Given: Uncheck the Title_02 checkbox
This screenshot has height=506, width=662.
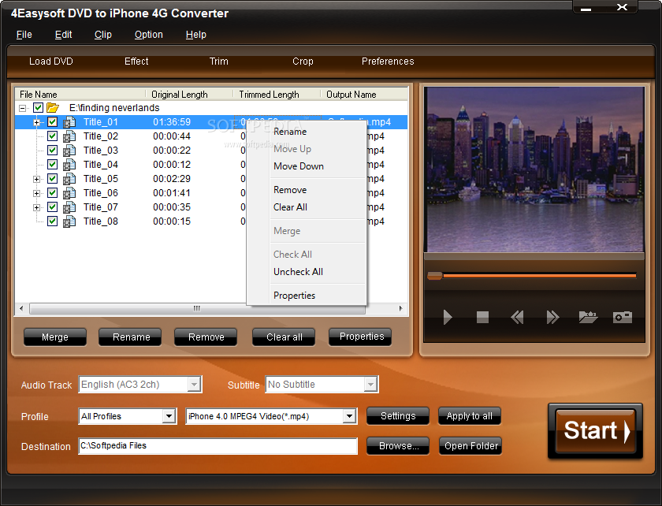Looking at the screenshot, I should pos(52,136).
